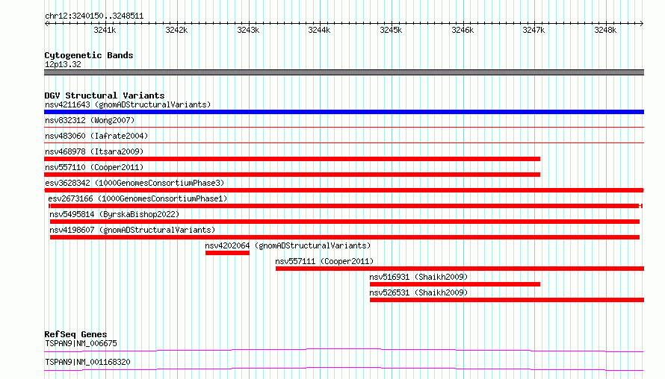The height and width of the screenshot is (379, 665).
Task: Click the short red nsv4202064 bar
Action: (x=227, y=253)
